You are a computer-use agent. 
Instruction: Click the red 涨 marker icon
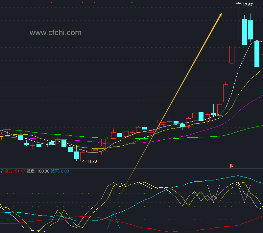(x=231, y=166)
